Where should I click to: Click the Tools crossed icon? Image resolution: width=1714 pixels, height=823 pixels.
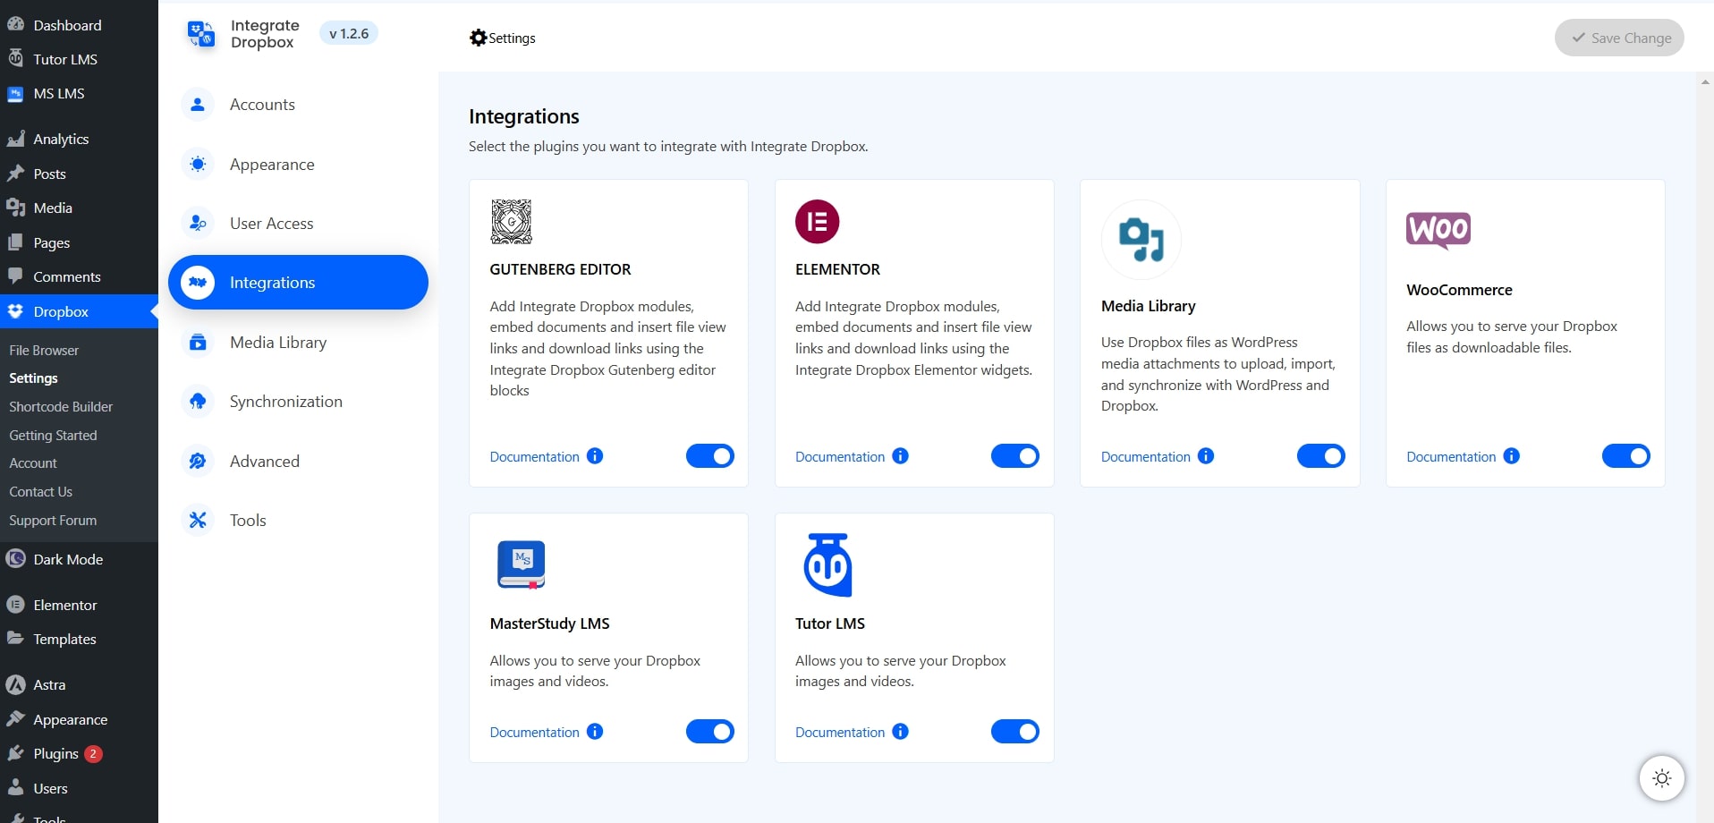click(198, 520)
